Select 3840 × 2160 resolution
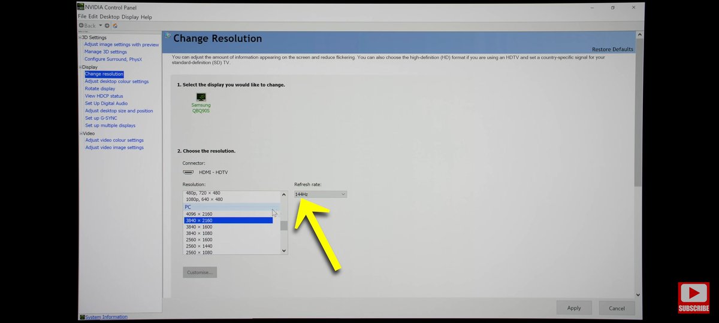Screen dimensions: 719x323 228,221
